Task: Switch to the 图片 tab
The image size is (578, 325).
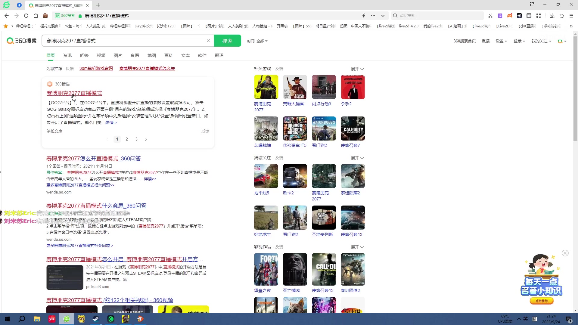Action: click(x=118, y=55)
